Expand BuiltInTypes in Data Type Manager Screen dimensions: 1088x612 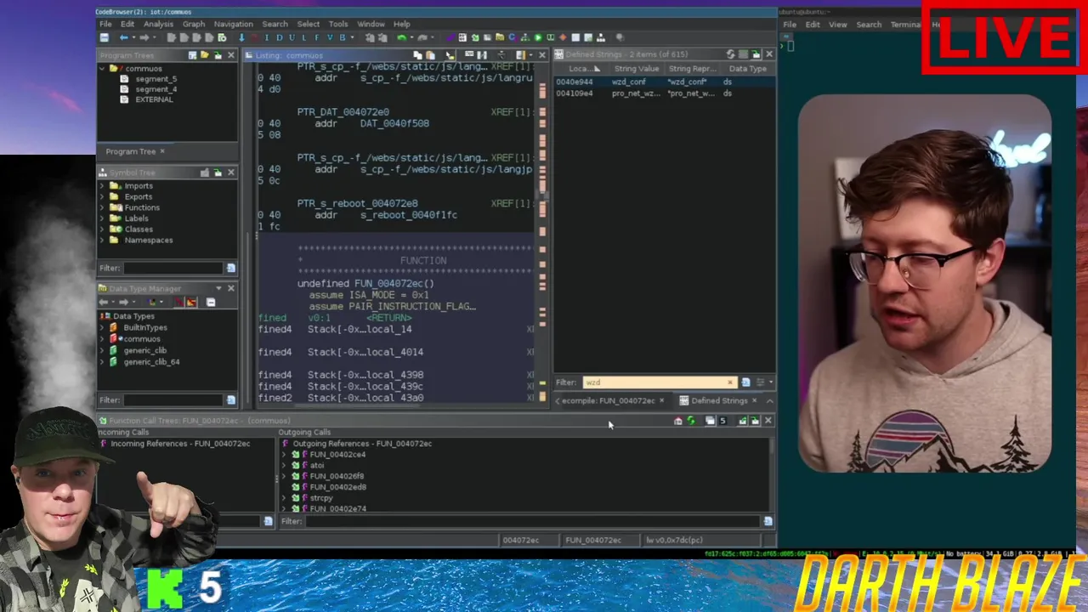(103, 327)
